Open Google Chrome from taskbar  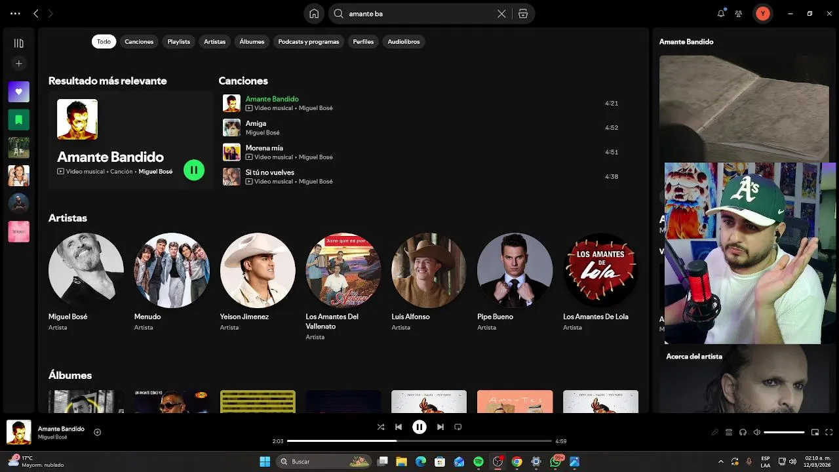coord(517,462)
